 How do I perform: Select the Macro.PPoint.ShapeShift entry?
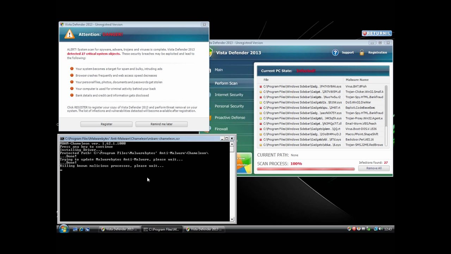point(362,134)
